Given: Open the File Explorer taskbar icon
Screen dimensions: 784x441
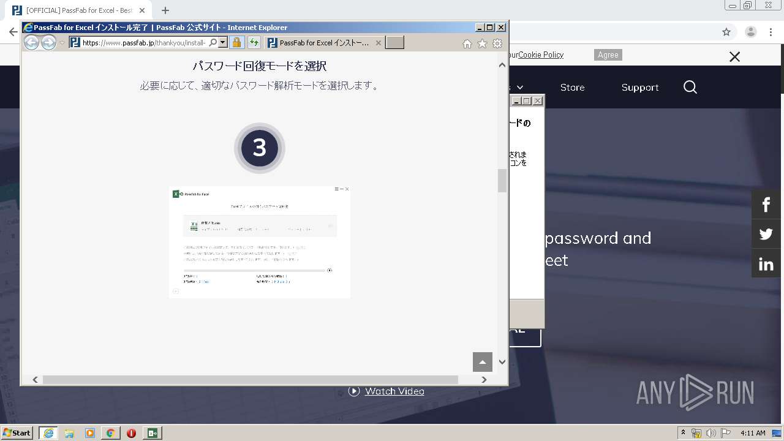Looking at the screenshot, I should coord(69,433).
